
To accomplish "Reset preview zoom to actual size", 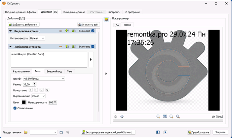I will coord(171,117).
